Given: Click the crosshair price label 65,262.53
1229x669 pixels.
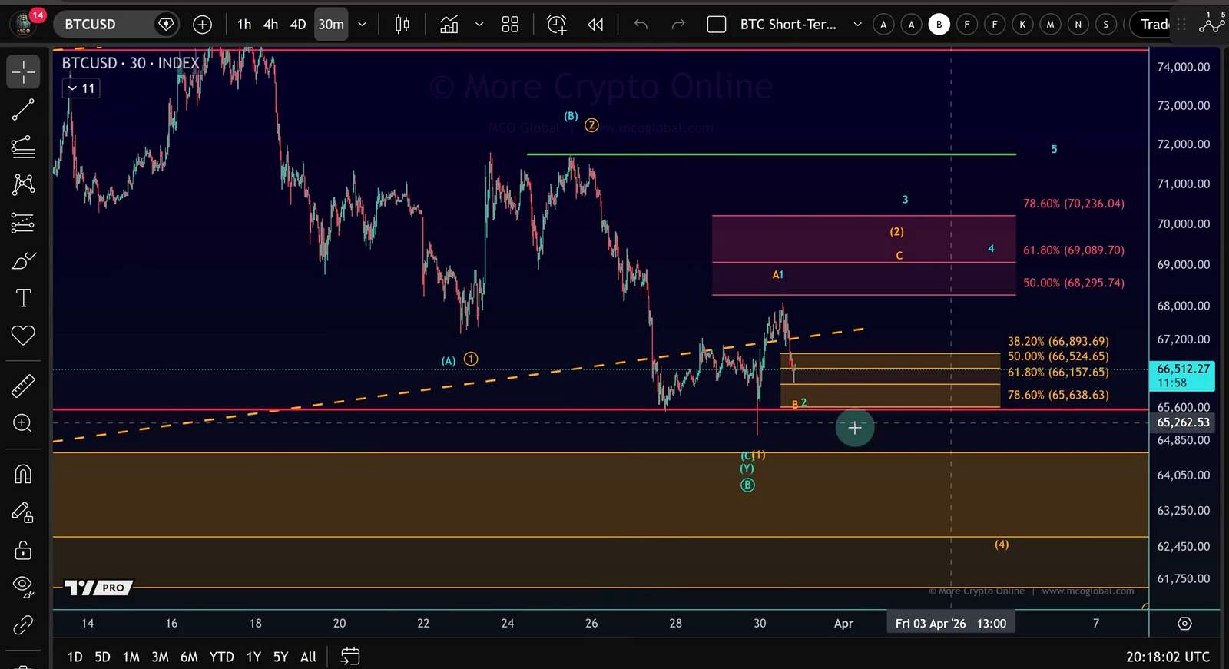Looking at the screenshot, I should pos(1183,422).
